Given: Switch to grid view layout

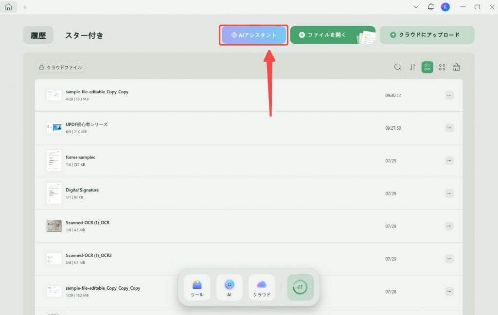Looking at the screenshot, I should tap(442, 67).
